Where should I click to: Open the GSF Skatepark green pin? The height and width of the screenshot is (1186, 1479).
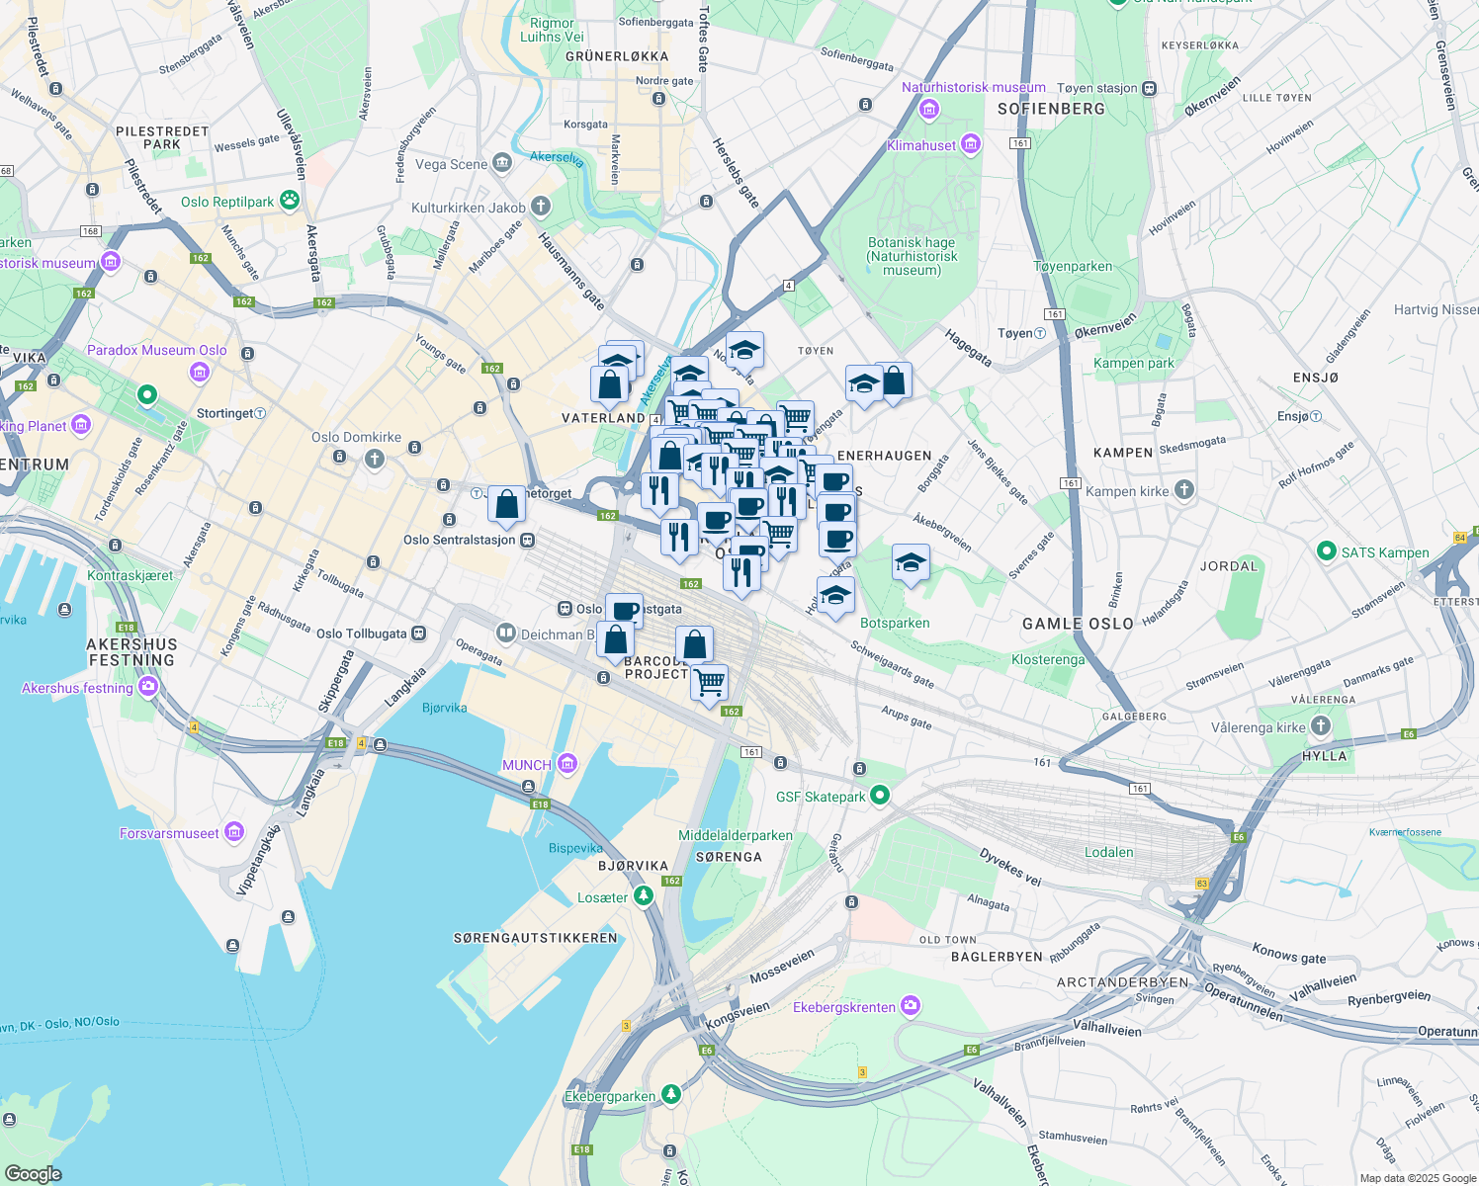click(879, 795)
